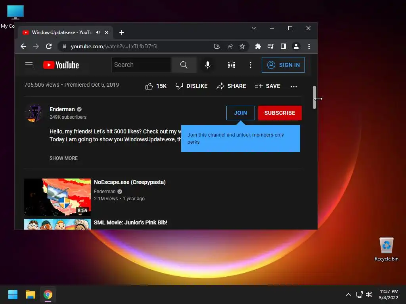
Task: Mute the tab via speaker icon
Action: click(x=98, y=32)
